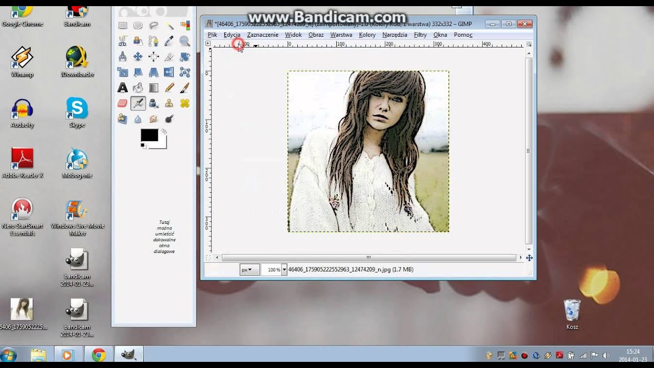The image size is (654, 368).
Task: Select the Fuzzy Select wand tool
Action: click(x=169, y=26)
